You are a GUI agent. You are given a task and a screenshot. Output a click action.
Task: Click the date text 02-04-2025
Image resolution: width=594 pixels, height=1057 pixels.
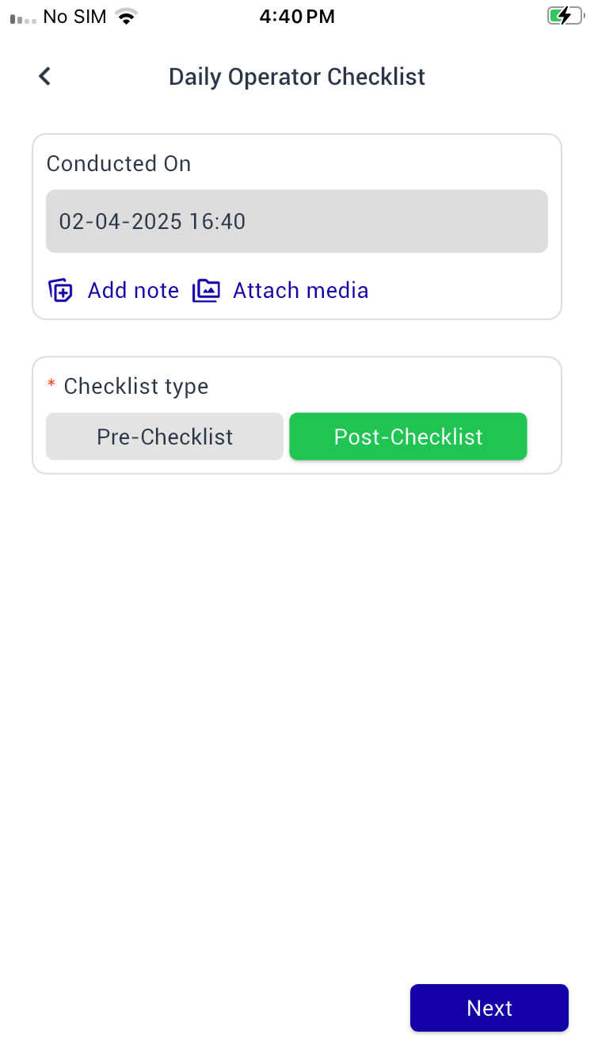click(x=120, y=221)
